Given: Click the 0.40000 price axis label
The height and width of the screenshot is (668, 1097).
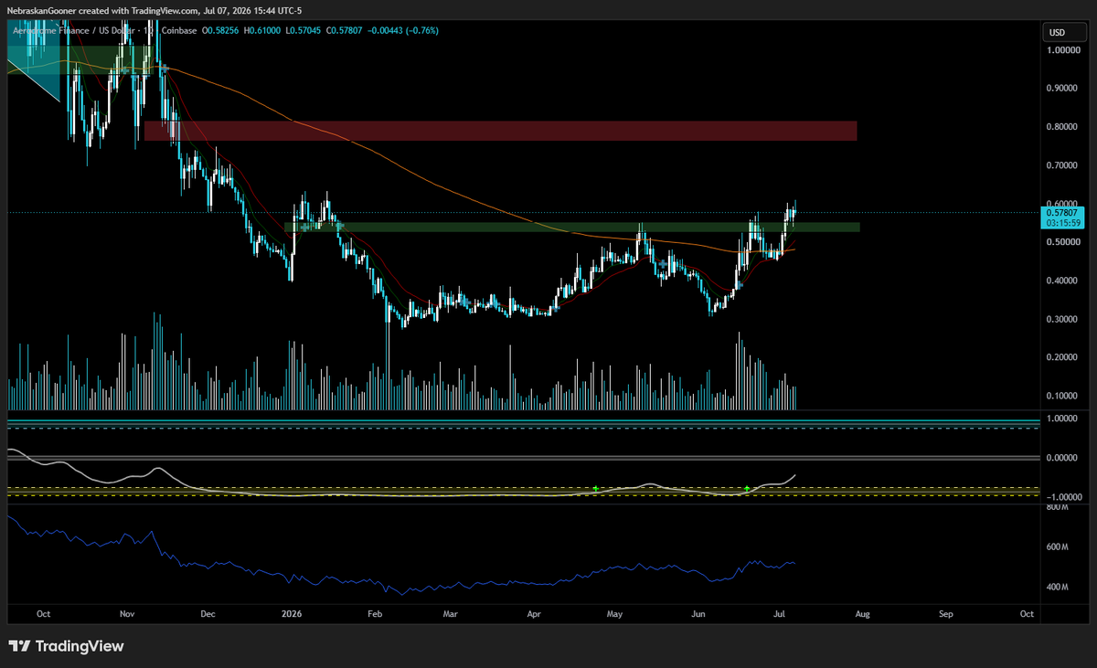Looking at the screenshot, I should click(x=1061, y=281).
